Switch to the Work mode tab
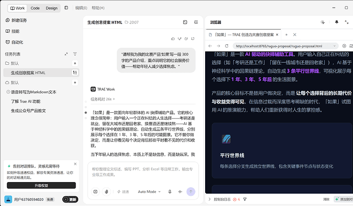 click(17, 8)
